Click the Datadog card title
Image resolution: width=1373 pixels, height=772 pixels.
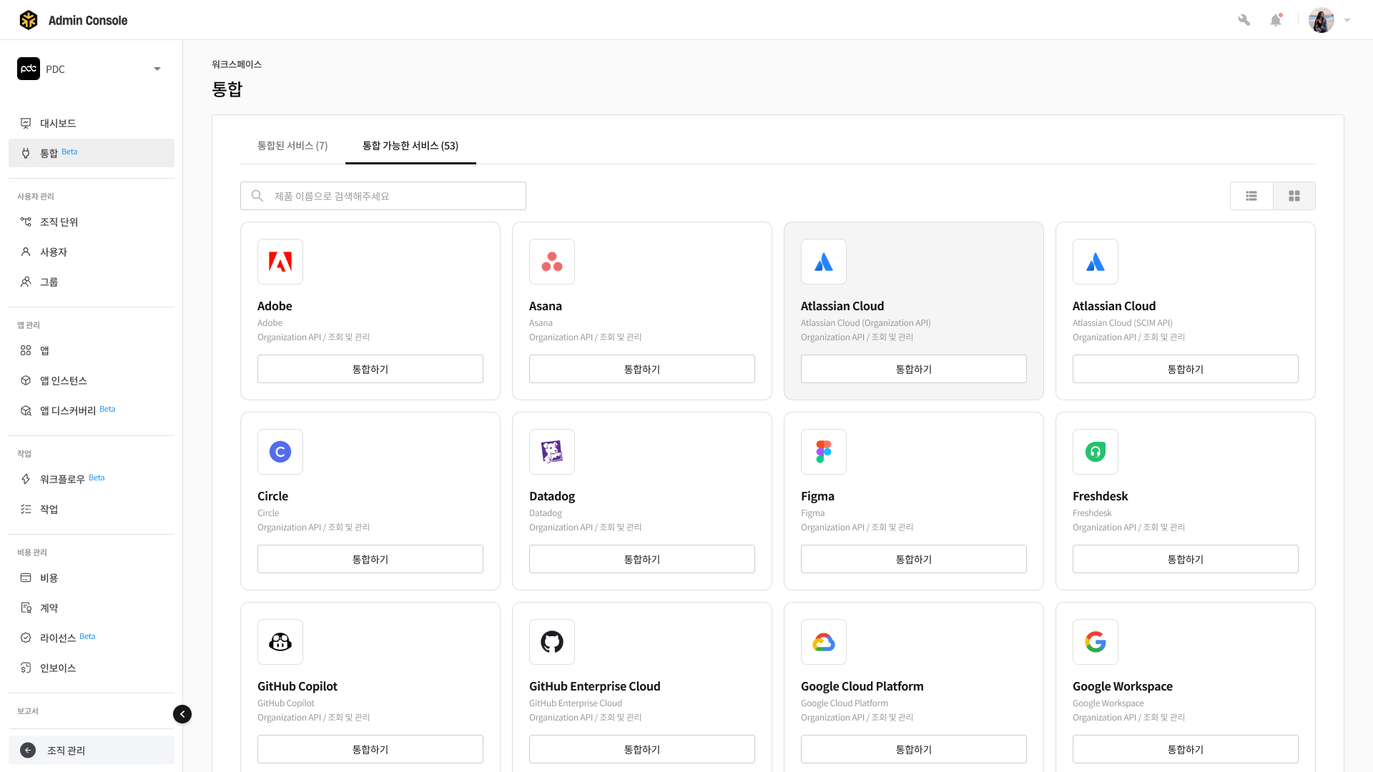[x=552, y=496]
